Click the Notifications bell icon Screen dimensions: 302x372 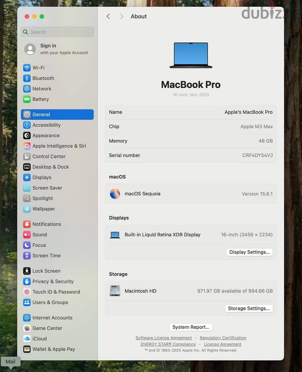click(x=27, y=224)
